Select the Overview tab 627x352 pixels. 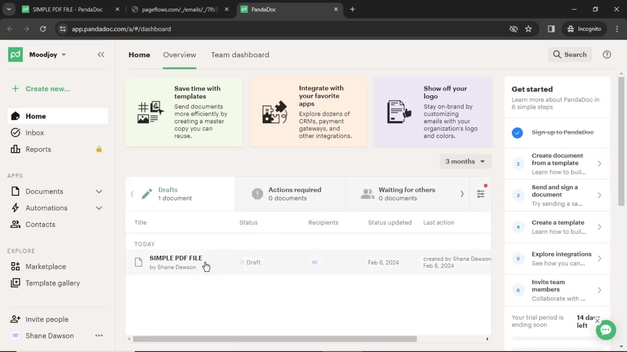pos(180,54)
